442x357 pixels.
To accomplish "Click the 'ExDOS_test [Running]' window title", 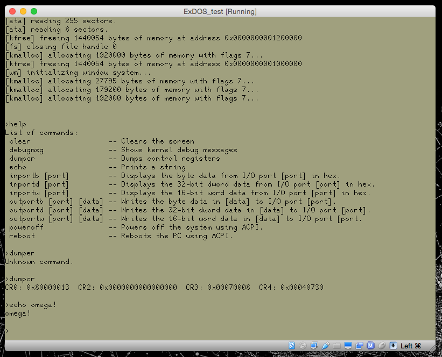I will point(220,11).
